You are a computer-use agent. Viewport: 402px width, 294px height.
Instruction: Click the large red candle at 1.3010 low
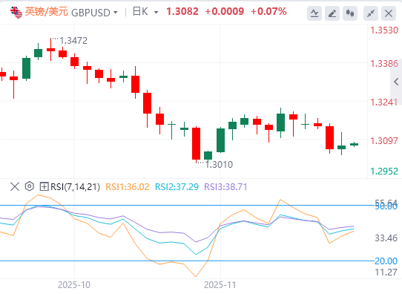[196, 144]
